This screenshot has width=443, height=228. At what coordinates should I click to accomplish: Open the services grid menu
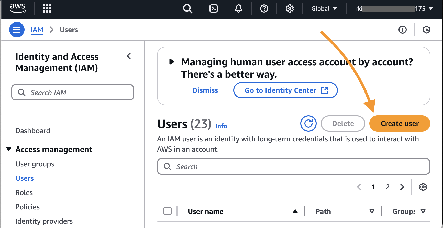(x=47, y=8)
